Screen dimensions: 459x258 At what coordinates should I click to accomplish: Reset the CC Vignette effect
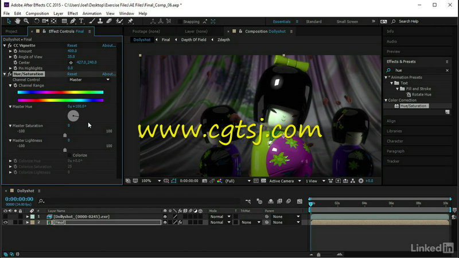(72, 46)
